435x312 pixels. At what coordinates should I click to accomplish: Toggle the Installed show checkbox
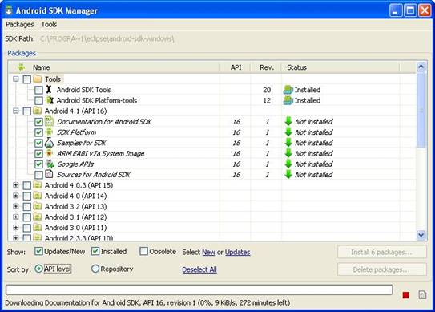pyautogui.click(x=95, y=251)
